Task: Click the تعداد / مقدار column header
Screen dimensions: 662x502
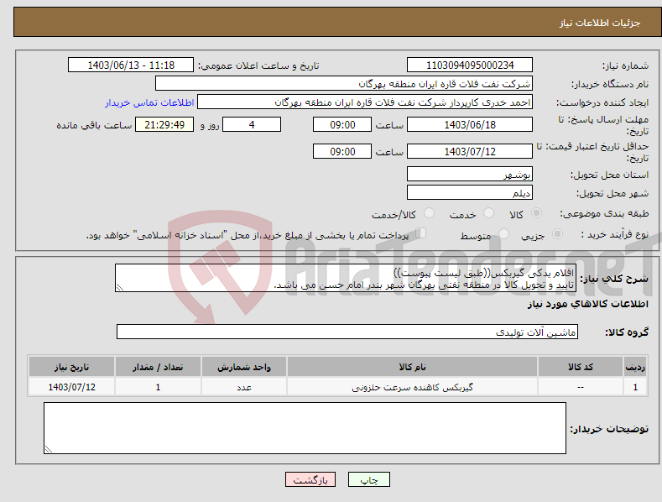Action: (x=158, y=367)
